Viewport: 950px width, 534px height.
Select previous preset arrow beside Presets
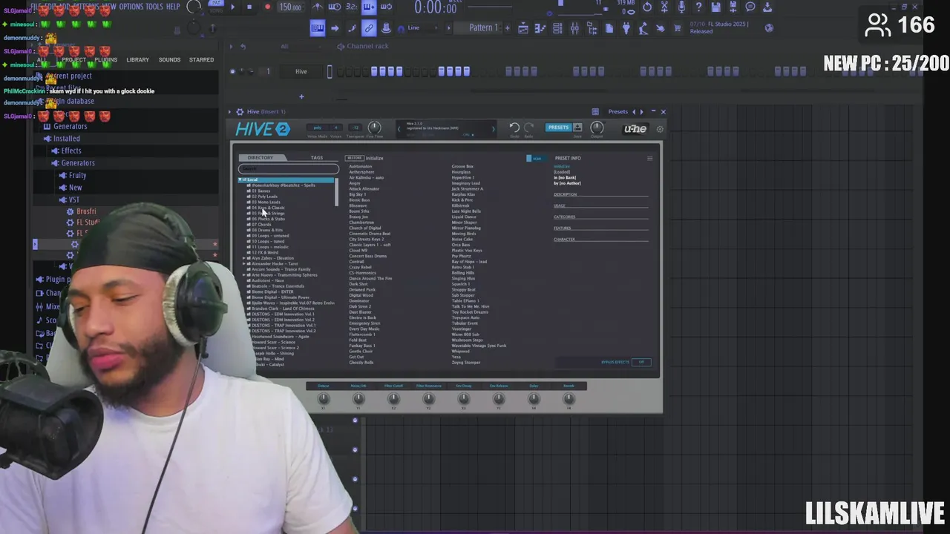pyautogui.click(x=633, y=111)
